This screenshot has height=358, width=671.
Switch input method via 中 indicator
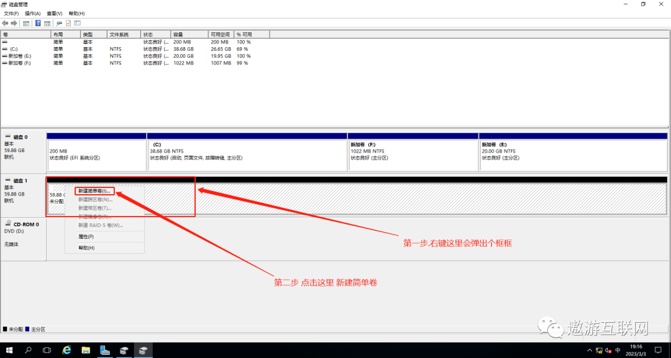[x=618, y=351]
